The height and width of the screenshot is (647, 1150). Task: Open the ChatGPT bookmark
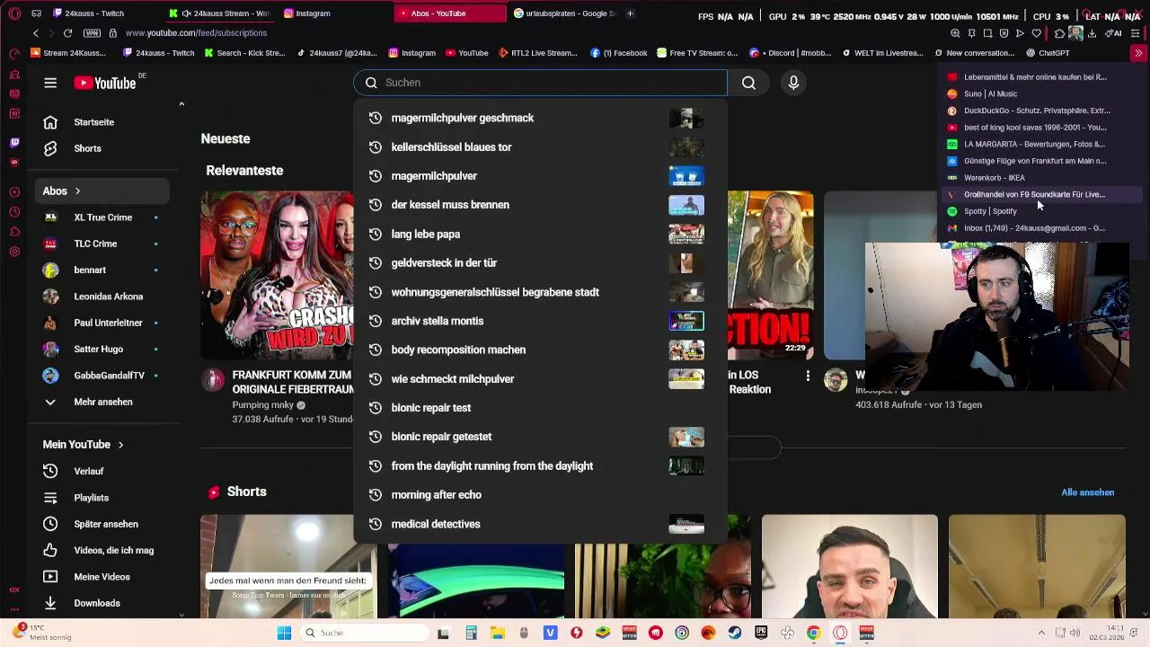tap(1048, 53)
